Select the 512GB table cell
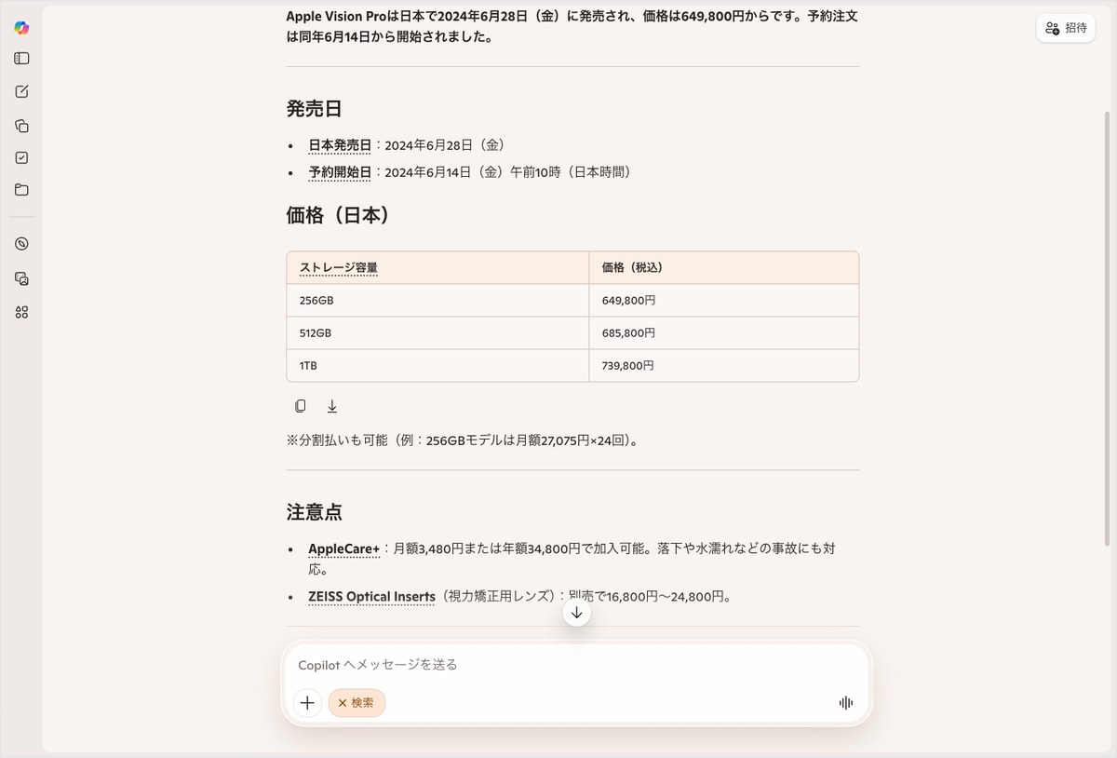 (437, 333)
